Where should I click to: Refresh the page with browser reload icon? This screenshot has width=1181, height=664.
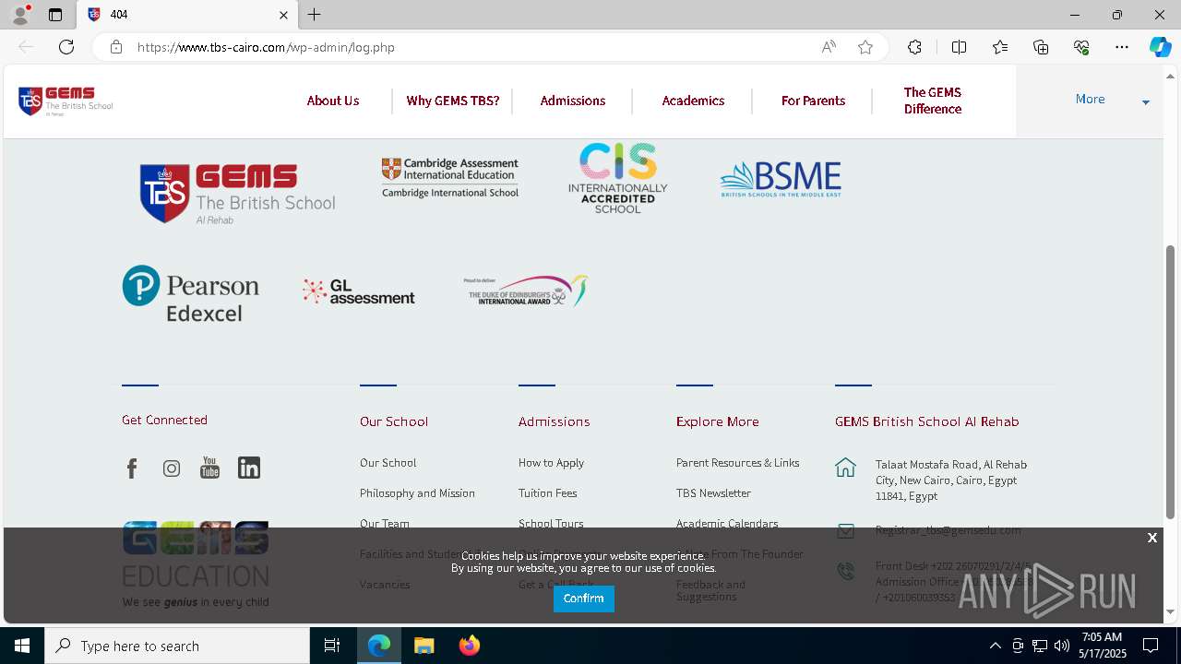tap(66, 47)
